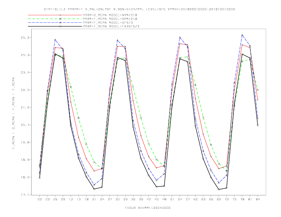Click x-axis forecast hour label 42
The width and height of the screenshot is (281, 217).
click(x=149, y=199)
